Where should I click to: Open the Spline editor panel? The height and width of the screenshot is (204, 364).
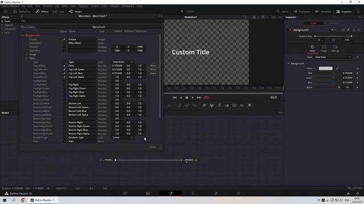(282, 11)
